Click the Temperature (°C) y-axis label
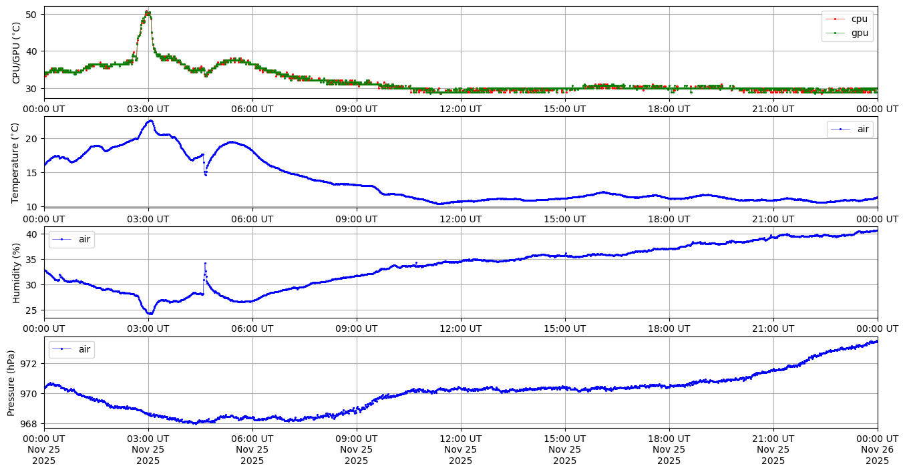Viewport: 905px width, 472px height. click(x=17, y=162)
